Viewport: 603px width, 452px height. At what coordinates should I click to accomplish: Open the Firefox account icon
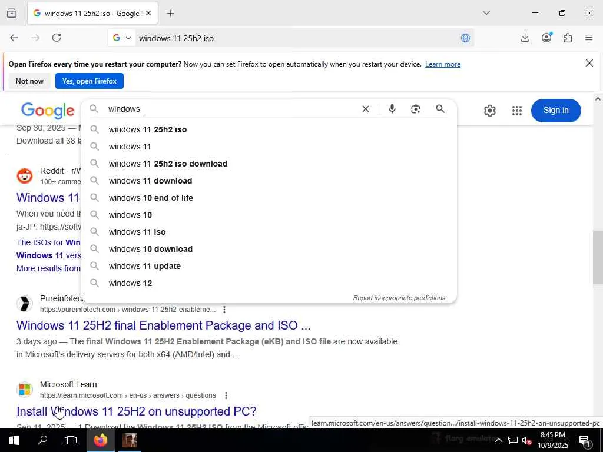coord(546,38)
